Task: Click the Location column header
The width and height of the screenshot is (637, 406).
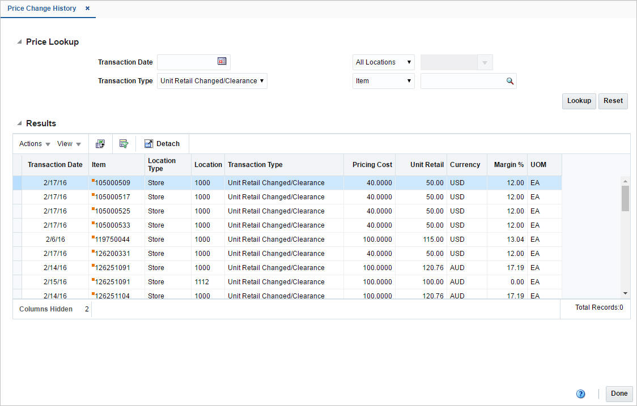Action: (x=208, y=165)
